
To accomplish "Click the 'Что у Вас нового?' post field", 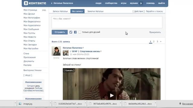I will pyautogui.click(x=107, y=22).
